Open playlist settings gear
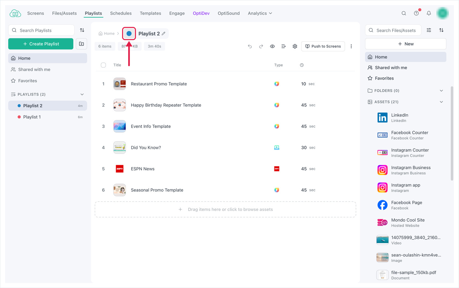 tap(295, 46)
